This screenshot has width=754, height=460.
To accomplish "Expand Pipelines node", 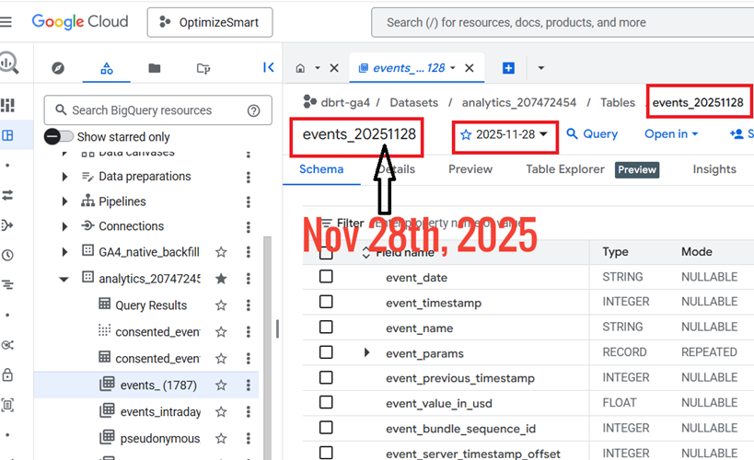I will click(65, 201).
